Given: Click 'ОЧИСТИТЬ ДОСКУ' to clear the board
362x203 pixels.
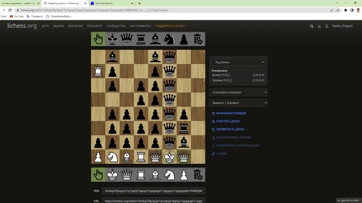Looking at the screenshot, I should click(226, 121).
